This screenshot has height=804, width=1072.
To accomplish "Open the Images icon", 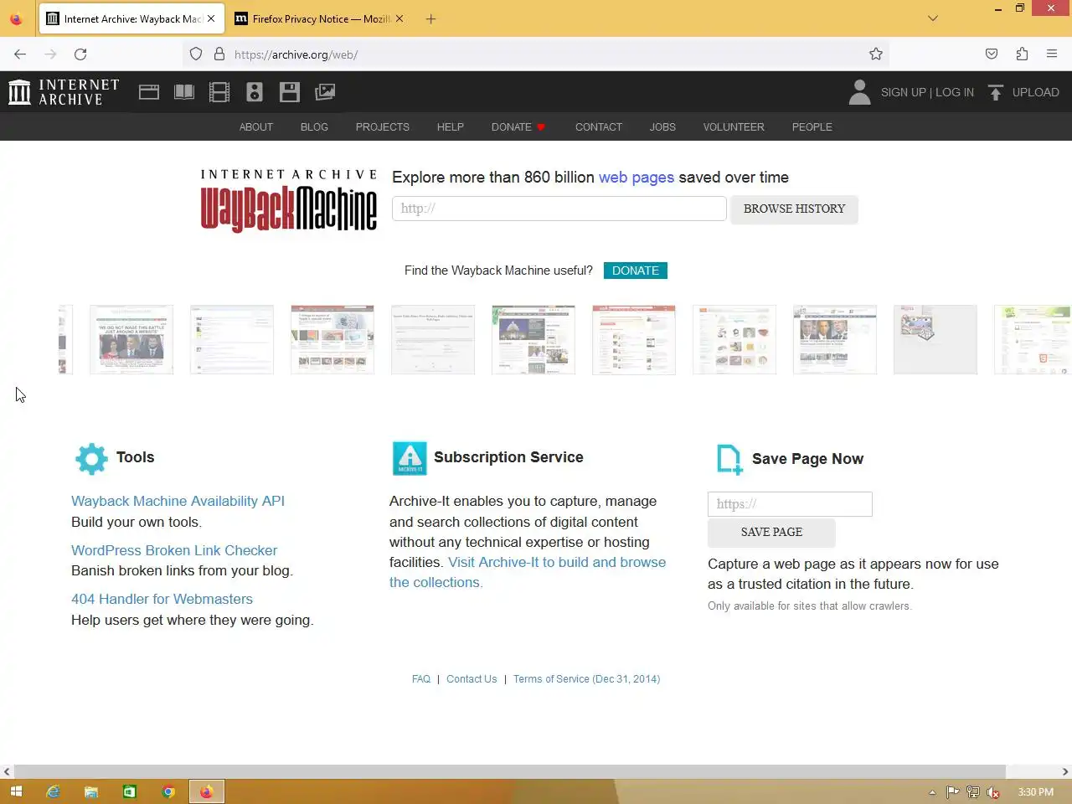I will (325, 92).
